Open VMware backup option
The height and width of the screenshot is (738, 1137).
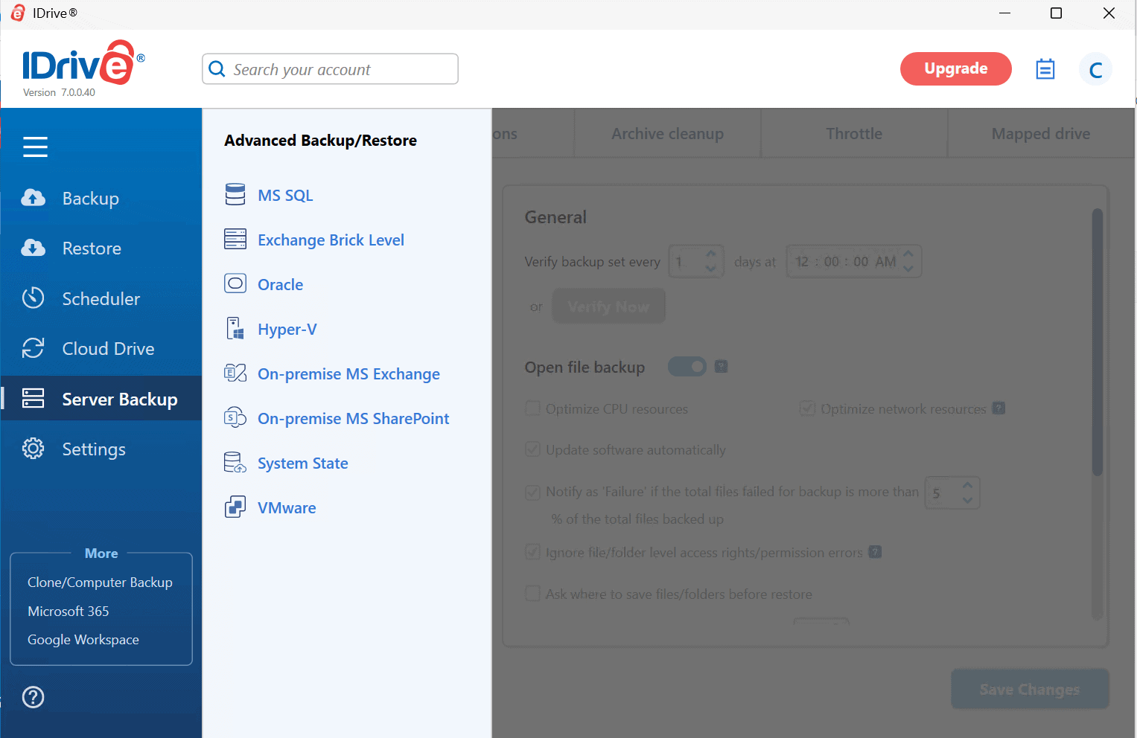pos(287,507)
